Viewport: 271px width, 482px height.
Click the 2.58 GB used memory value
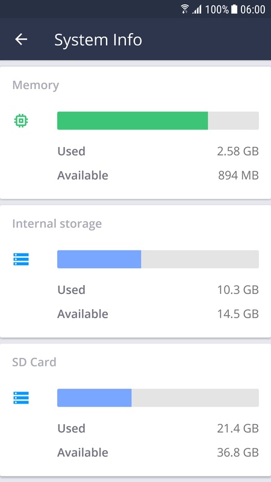tap(238, 151)
